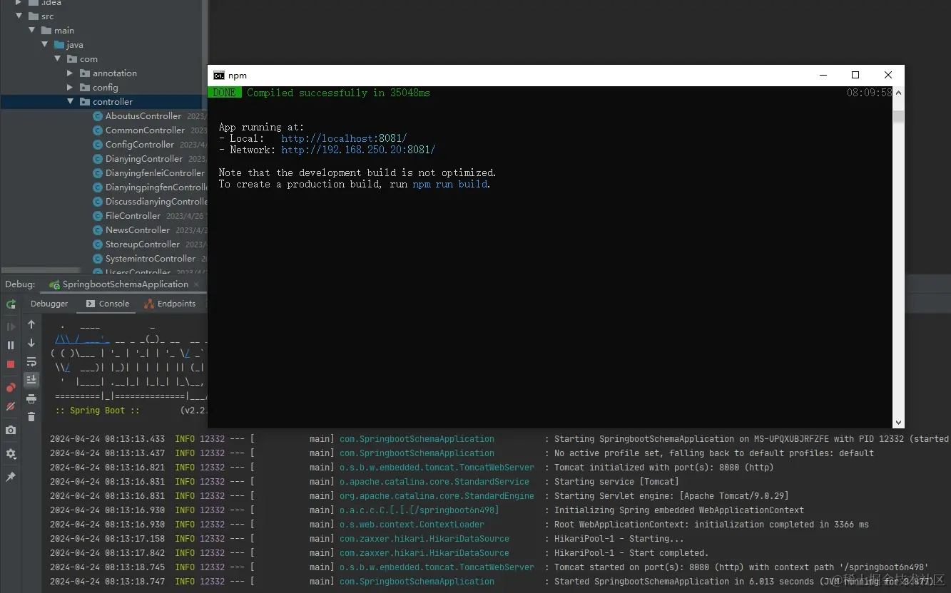951x593 pixels.
Task: Select ConfigController in project tree
Action: 140,145
